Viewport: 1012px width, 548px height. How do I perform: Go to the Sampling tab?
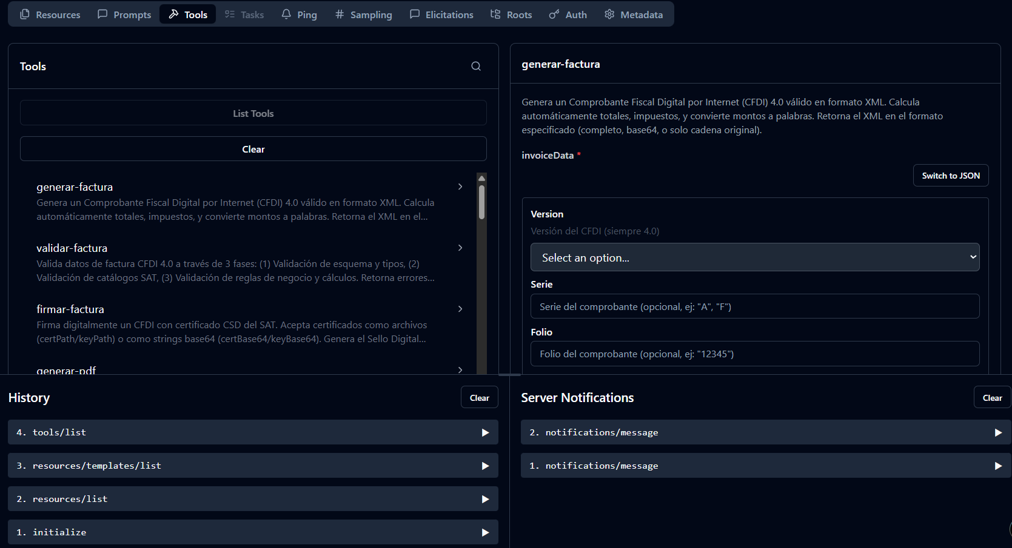click(x=364, y=15)
